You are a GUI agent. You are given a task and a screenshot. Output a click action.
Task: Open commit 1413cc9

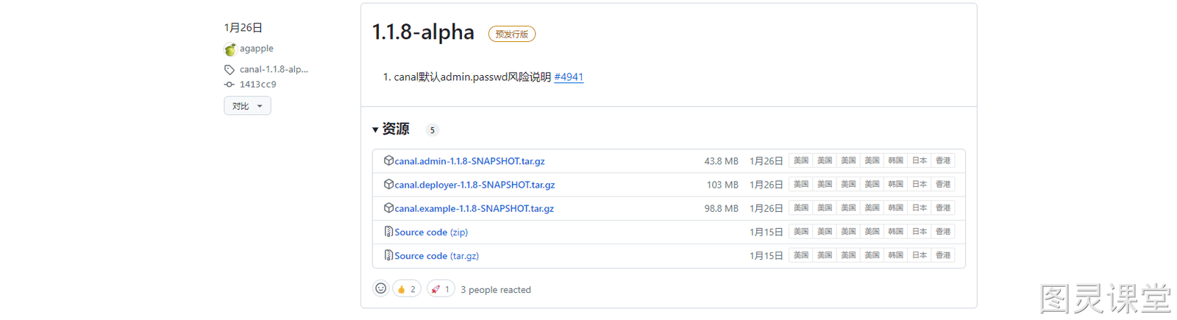[258, 85]
